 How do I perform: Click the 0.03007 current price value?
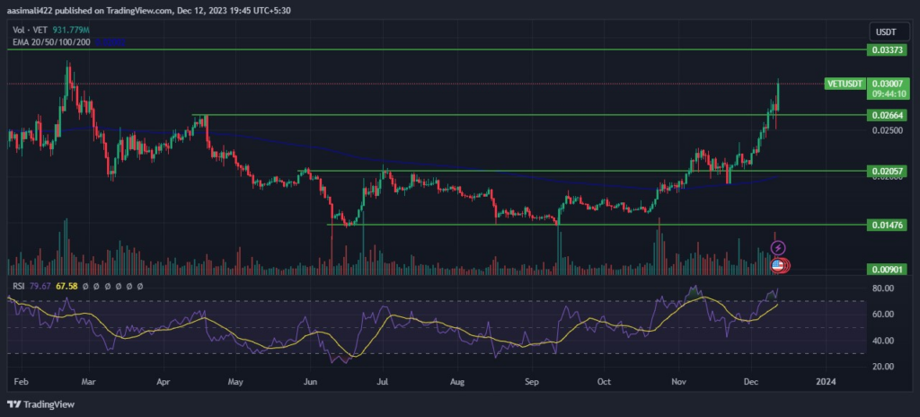pos(889,84)
